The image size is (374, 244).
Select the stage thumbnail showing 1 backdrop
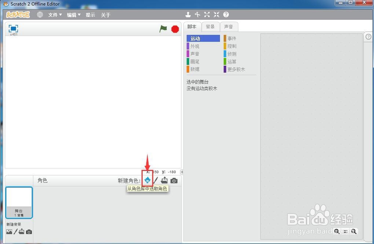click(19, 202)
